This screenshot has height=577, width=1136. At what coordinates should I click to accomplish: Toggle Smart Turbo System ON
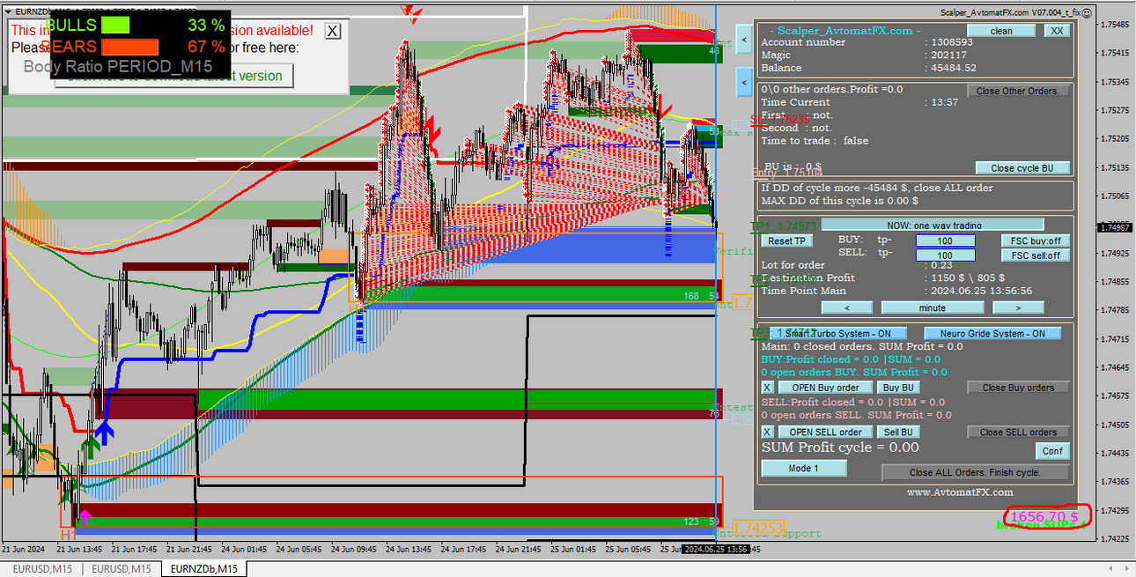coord(838,334)
